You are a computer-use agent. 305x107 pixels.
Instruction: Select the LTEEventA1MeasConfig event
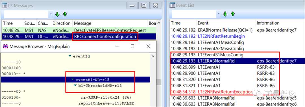(x=237, y=42)
